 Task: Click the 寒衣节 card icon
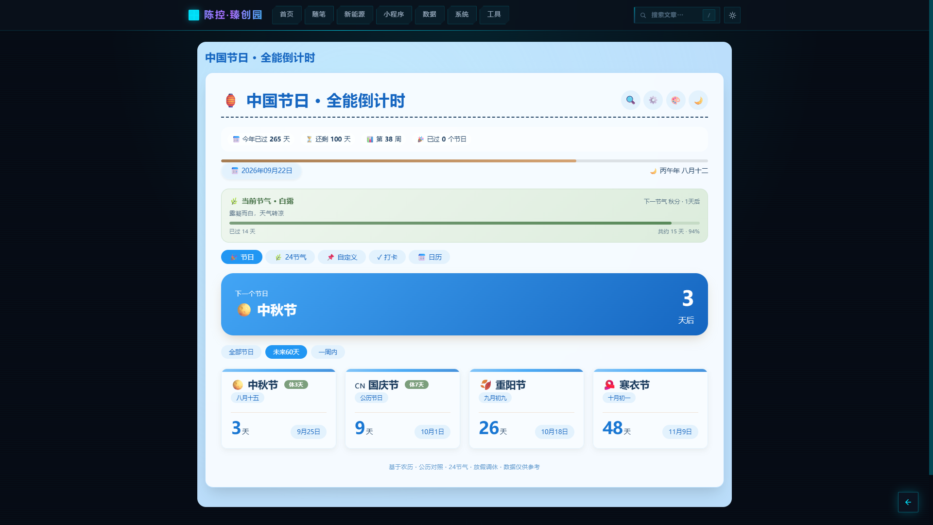point(609,385)
